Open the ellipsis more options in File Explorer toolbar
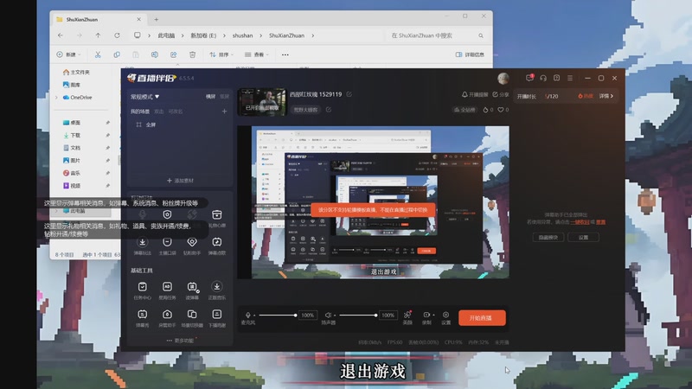Viewport: 692px width, 389px height. pos(285,54)
